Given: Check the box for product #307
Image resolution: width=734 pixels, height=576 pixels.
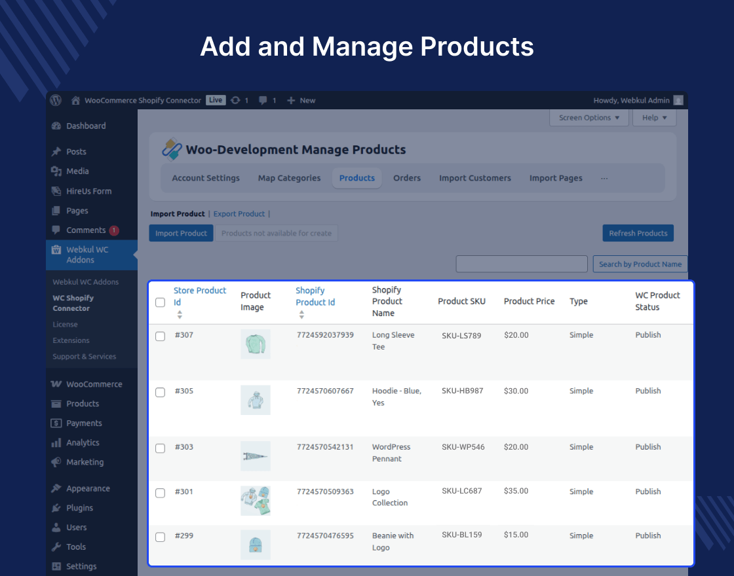Looking at the screenshot, I should pyautogui.click(x=160, y=336).
